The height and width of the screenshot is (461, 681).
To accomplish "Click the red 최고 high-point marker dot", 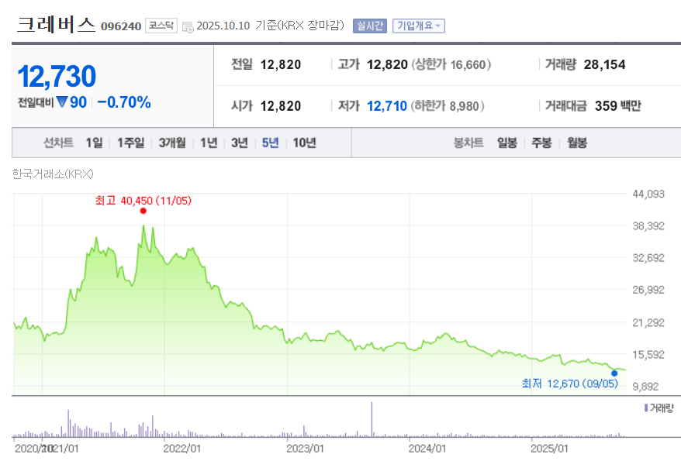I will [x=143, y=212].
